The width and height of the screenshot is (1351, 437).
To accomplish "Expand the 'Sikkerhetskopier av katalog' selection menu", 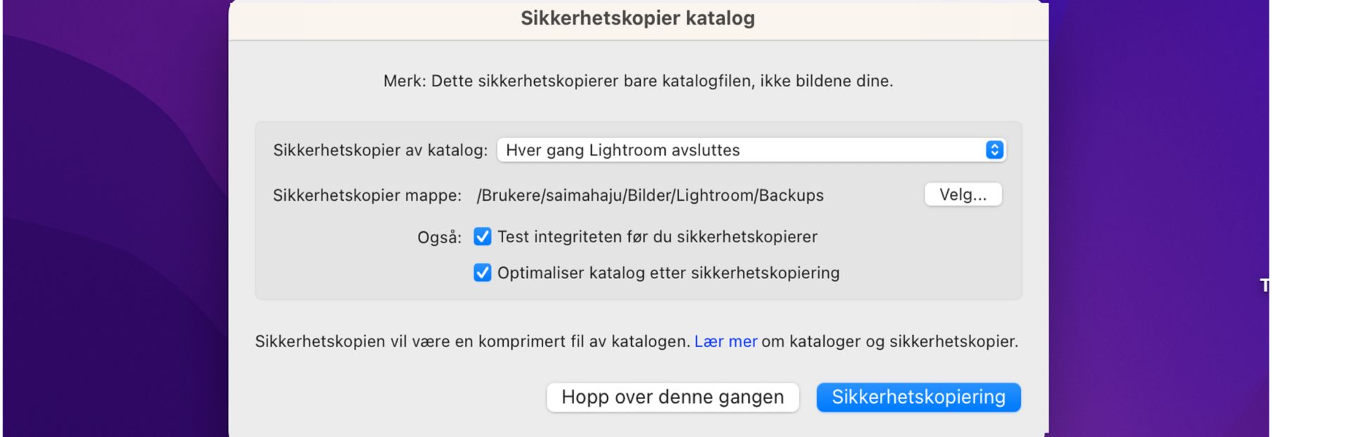I will click(x=749, y=150).
